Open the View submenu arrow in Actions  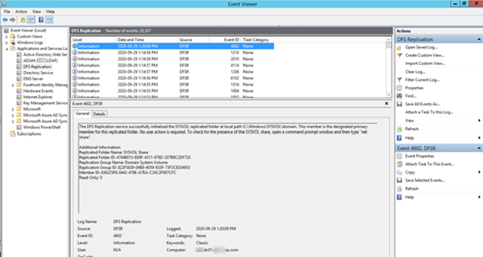(479, 120)
